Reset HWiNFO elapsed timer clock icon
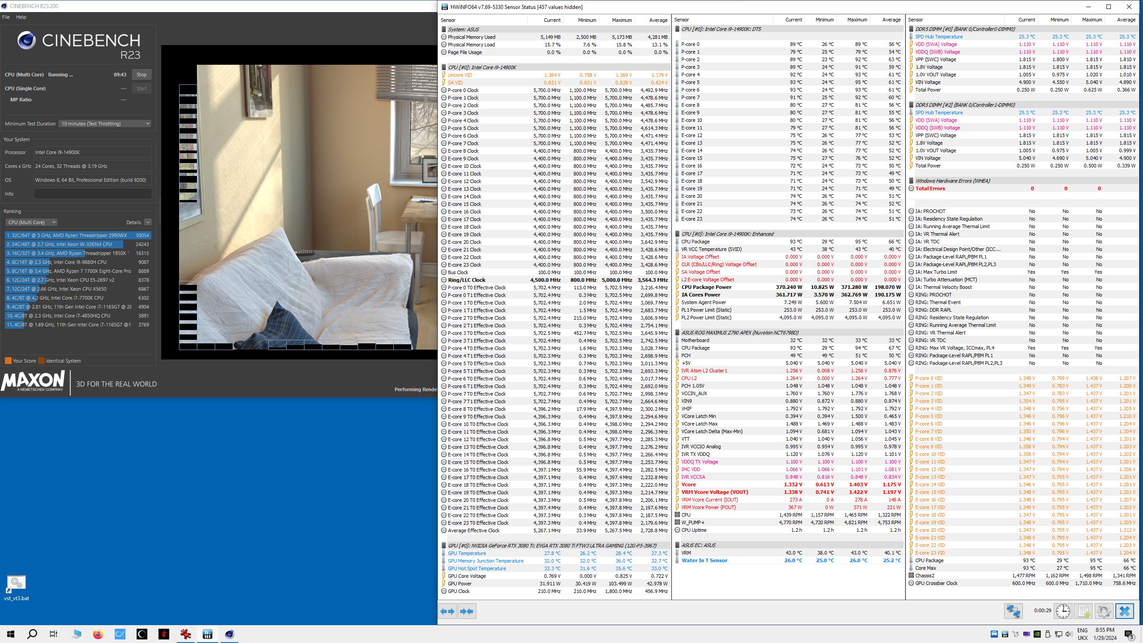This screenshot has width=1143, height=643. click(x=1063, y=611)
